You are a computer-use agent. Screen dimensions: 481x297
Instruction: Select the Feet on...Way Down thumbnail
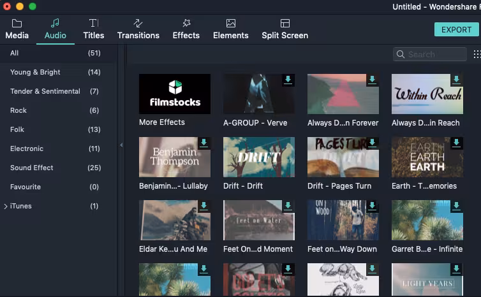(x=343, y=220)
